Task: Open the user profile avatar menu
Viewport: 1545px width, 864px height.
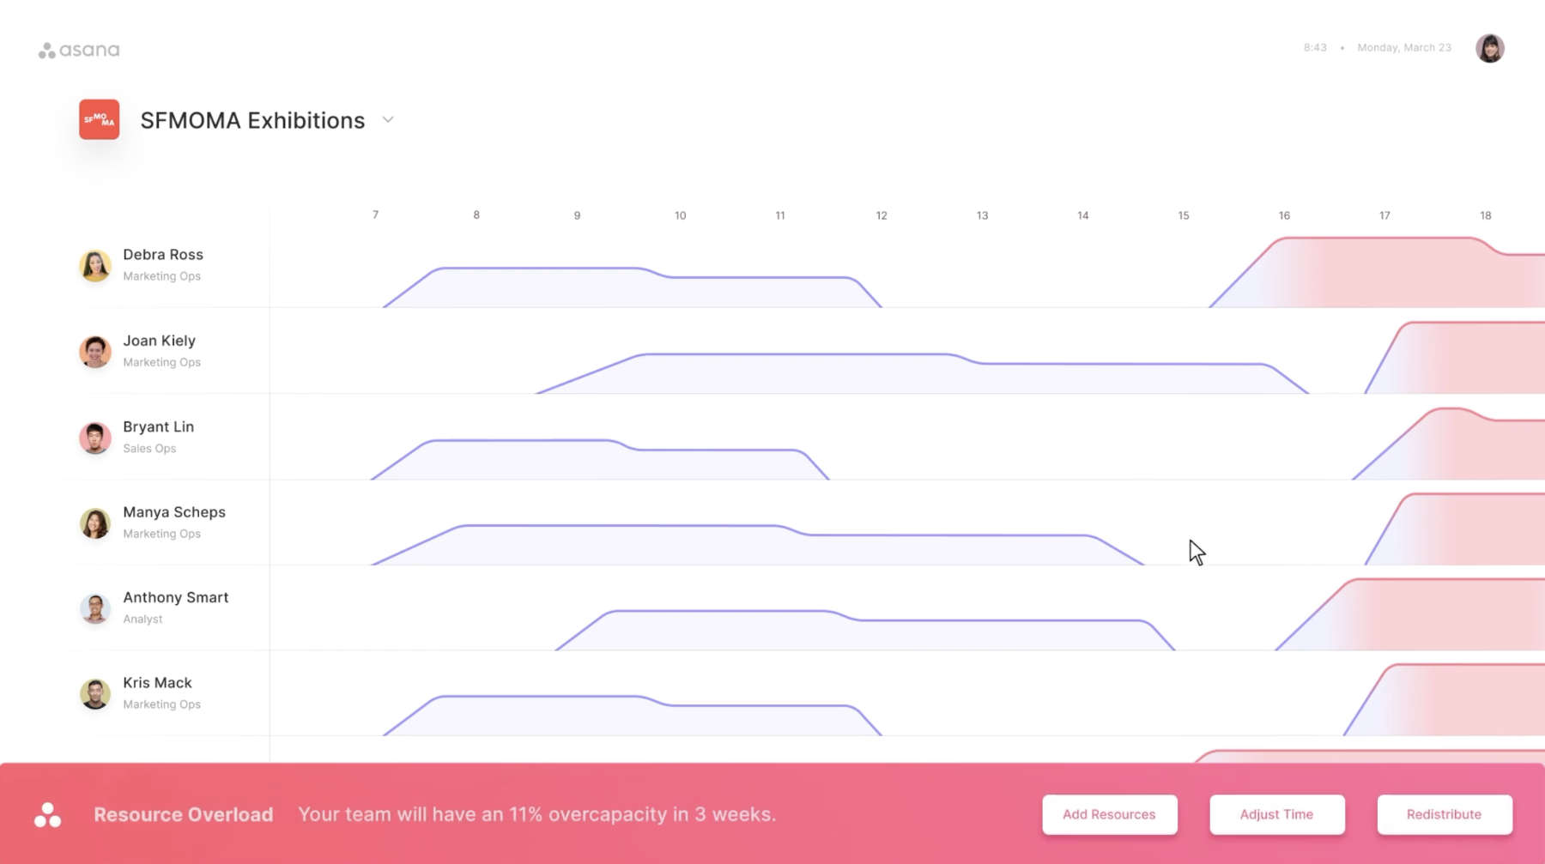Action: pos(1489,49)
